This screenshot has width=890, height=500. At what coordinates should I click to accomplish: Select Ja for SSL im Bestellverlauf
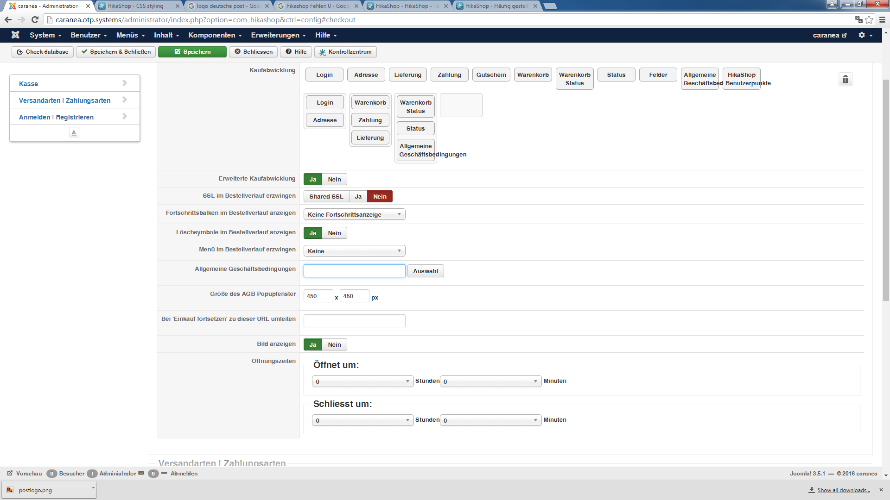(x=358, y=197)
